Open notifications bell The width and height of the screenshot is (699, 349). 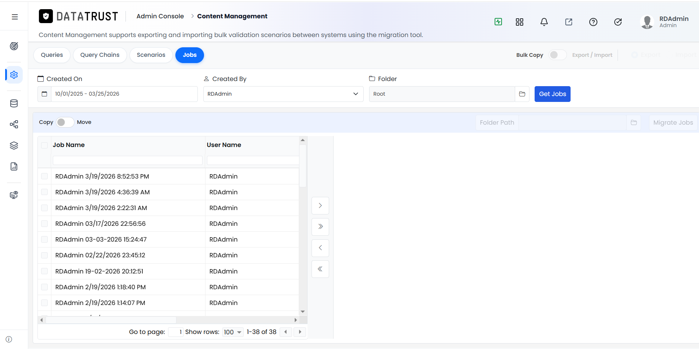pos(544,22)
